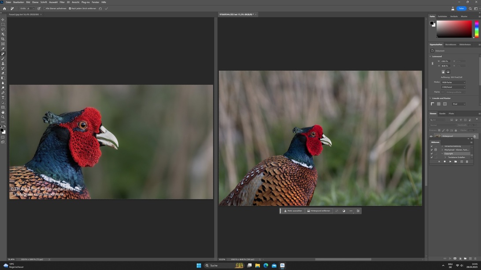Image resolution: width=481 pixels, height=270 pixels.
Task: Open the Filter menu
Action: point(62,2)
